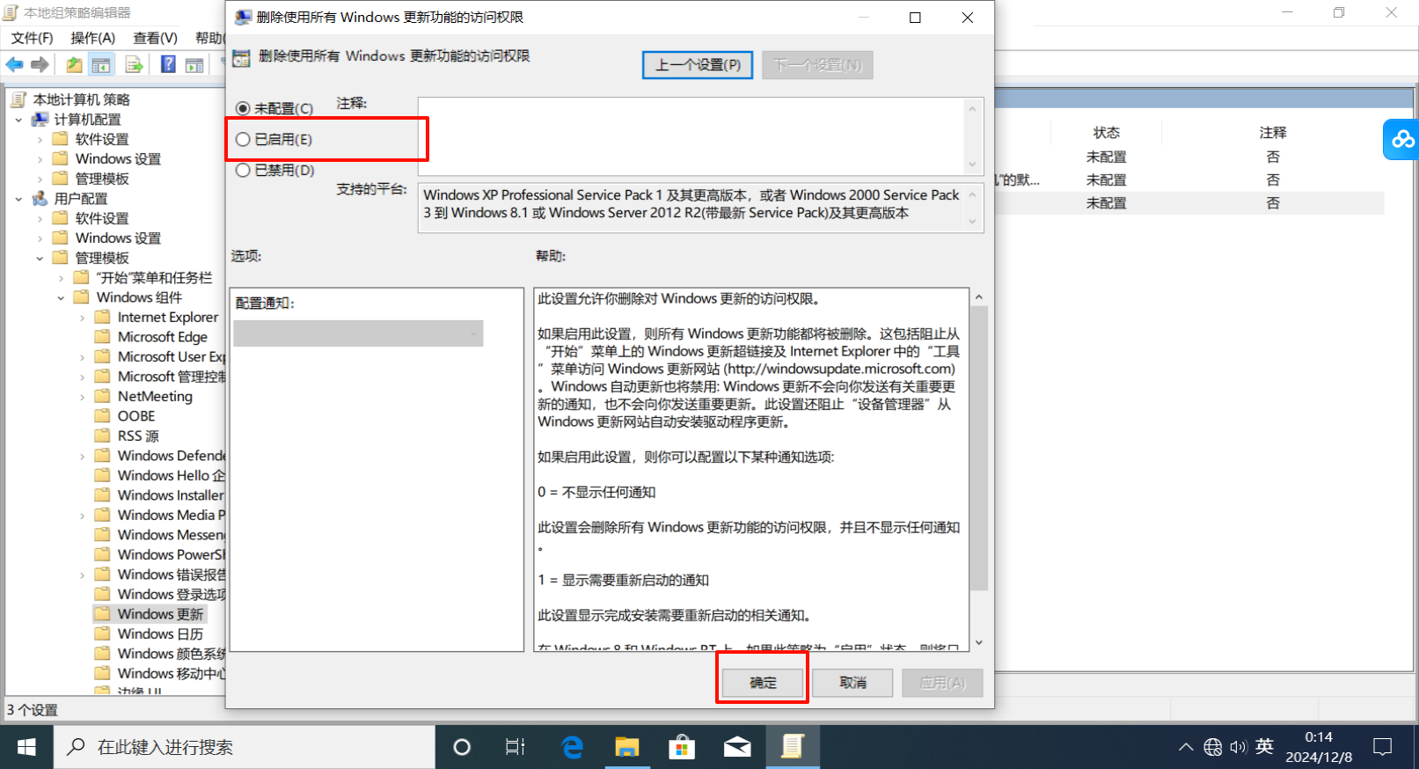Click inside the 注释 comment box
This screenshot has height=769, width=1419.
point(691,136)
